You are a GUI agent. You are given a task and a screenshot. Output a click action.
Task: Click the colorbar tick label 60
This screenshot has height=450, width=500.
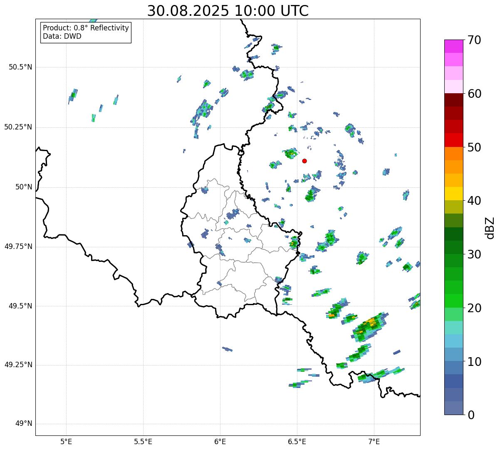click(x=475, y=94)
